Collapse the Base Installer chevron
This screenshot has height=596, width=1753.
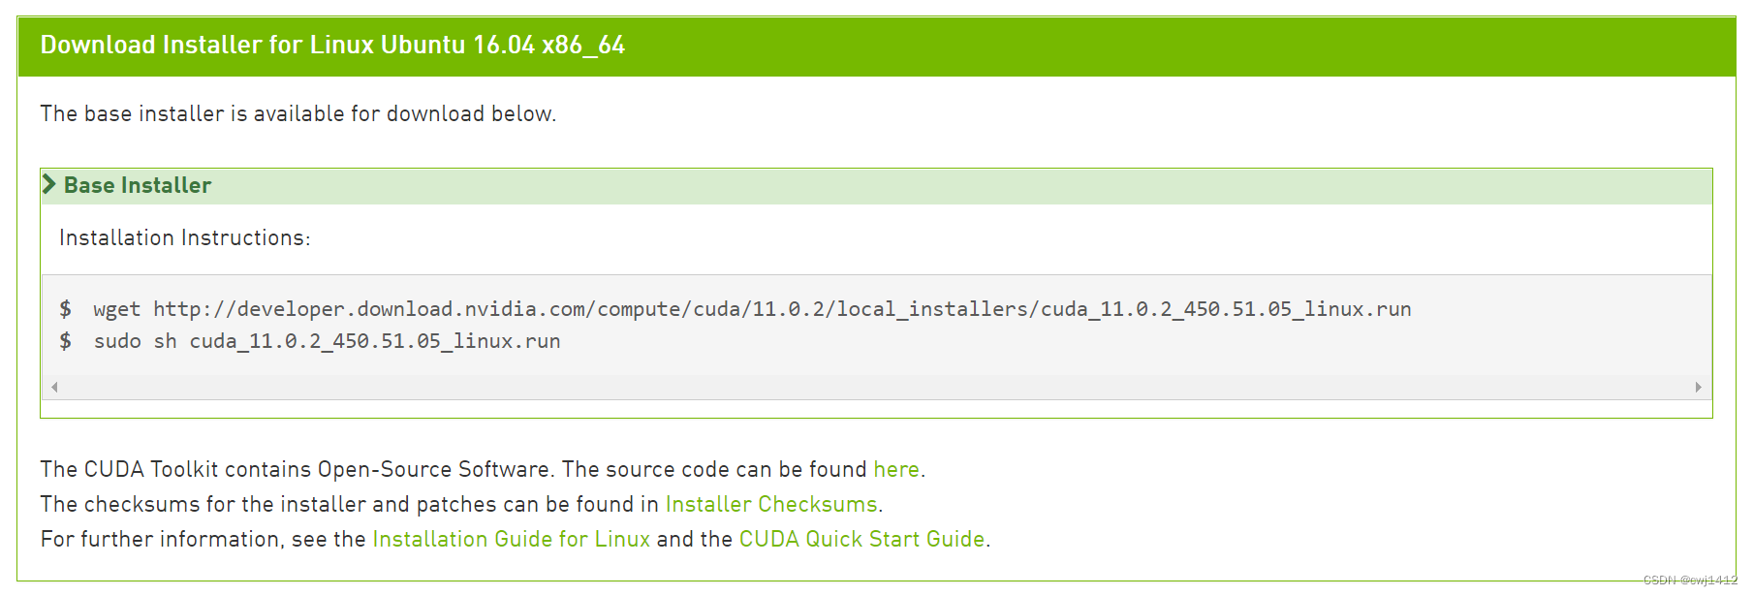(49, 184)
